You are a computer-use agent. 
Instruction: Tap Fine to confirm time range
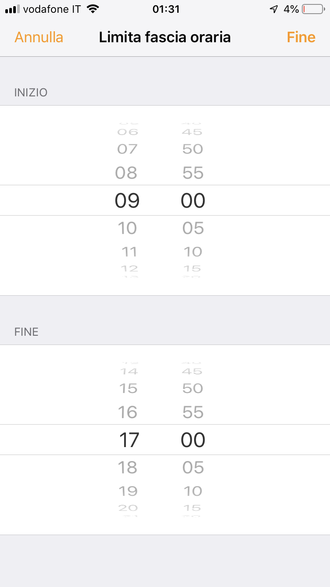(x=301, y=37)
